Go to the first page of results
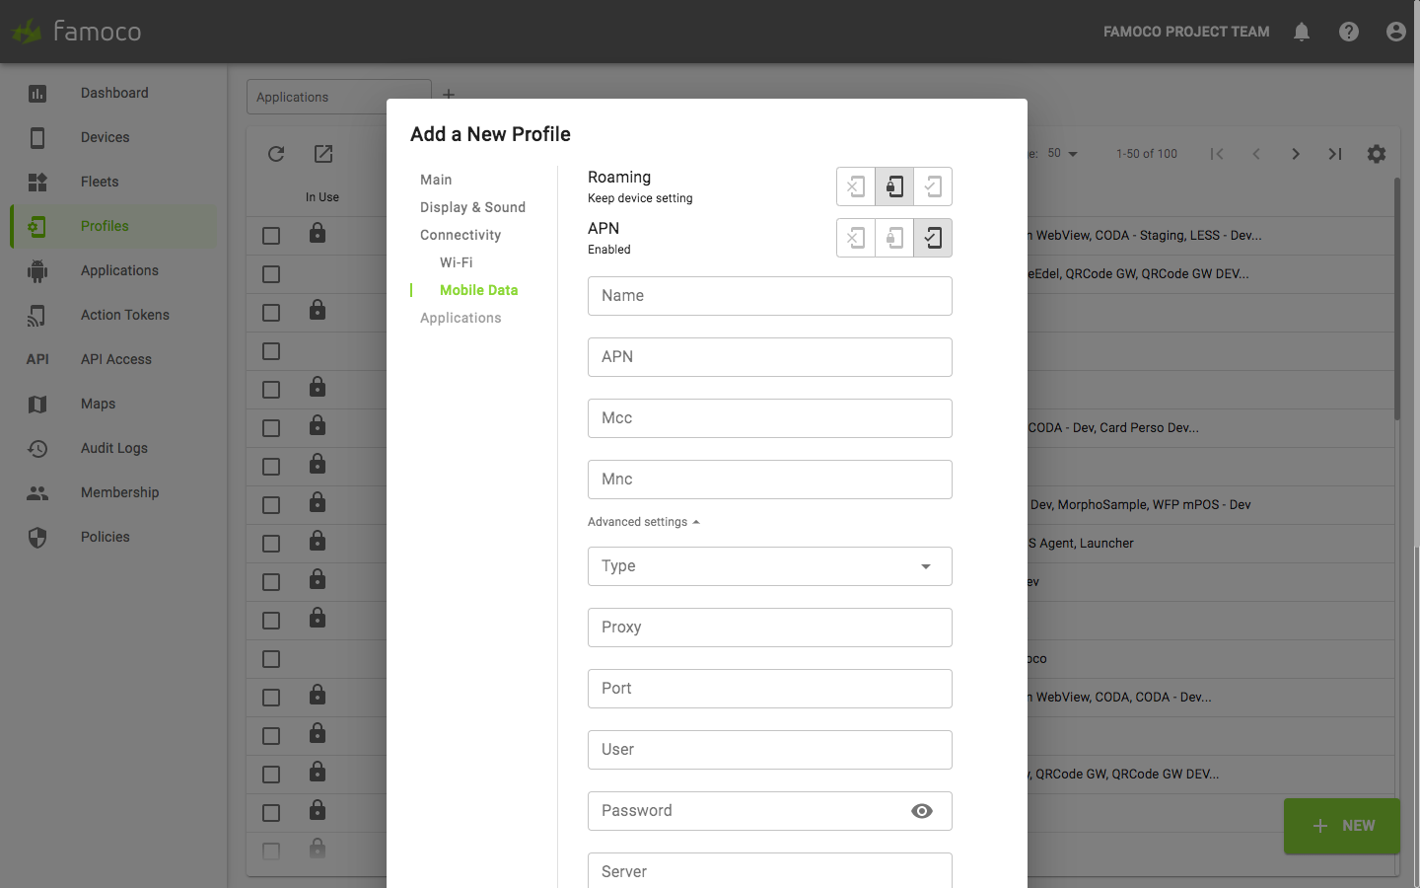 tap(1217, 154)
